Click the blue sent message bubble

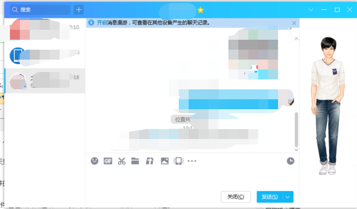pos(228,99)
